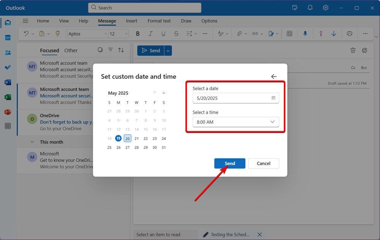Viewport: 380px width, 240px height.
Task: Open the People app icon
Action: pos(8,52)
